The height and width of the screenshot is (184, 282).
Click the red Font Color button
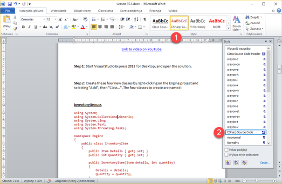pos(83,27)
